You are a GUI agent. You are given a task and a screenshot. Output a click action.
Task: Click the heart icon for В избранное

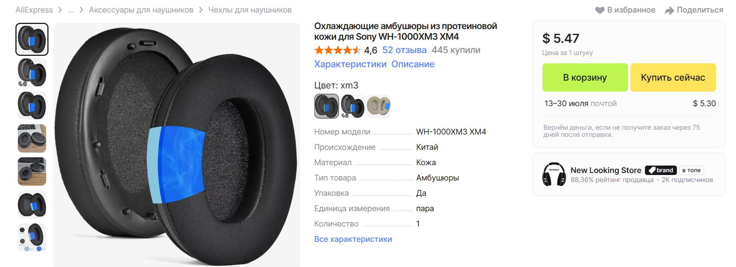coord(600,10)
